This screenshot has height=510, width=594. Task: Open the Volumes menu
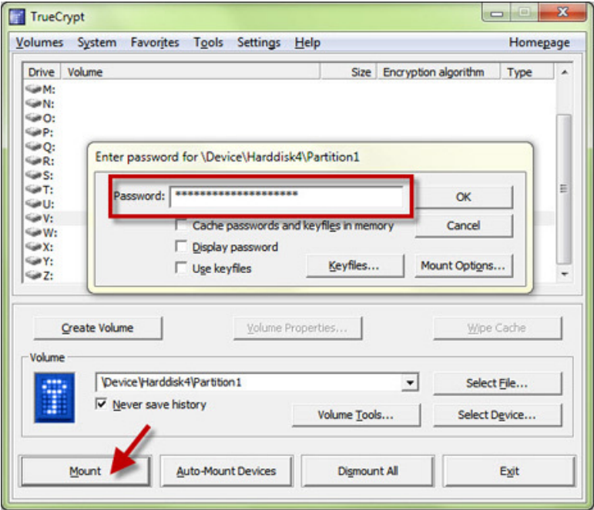pos(39,42)
